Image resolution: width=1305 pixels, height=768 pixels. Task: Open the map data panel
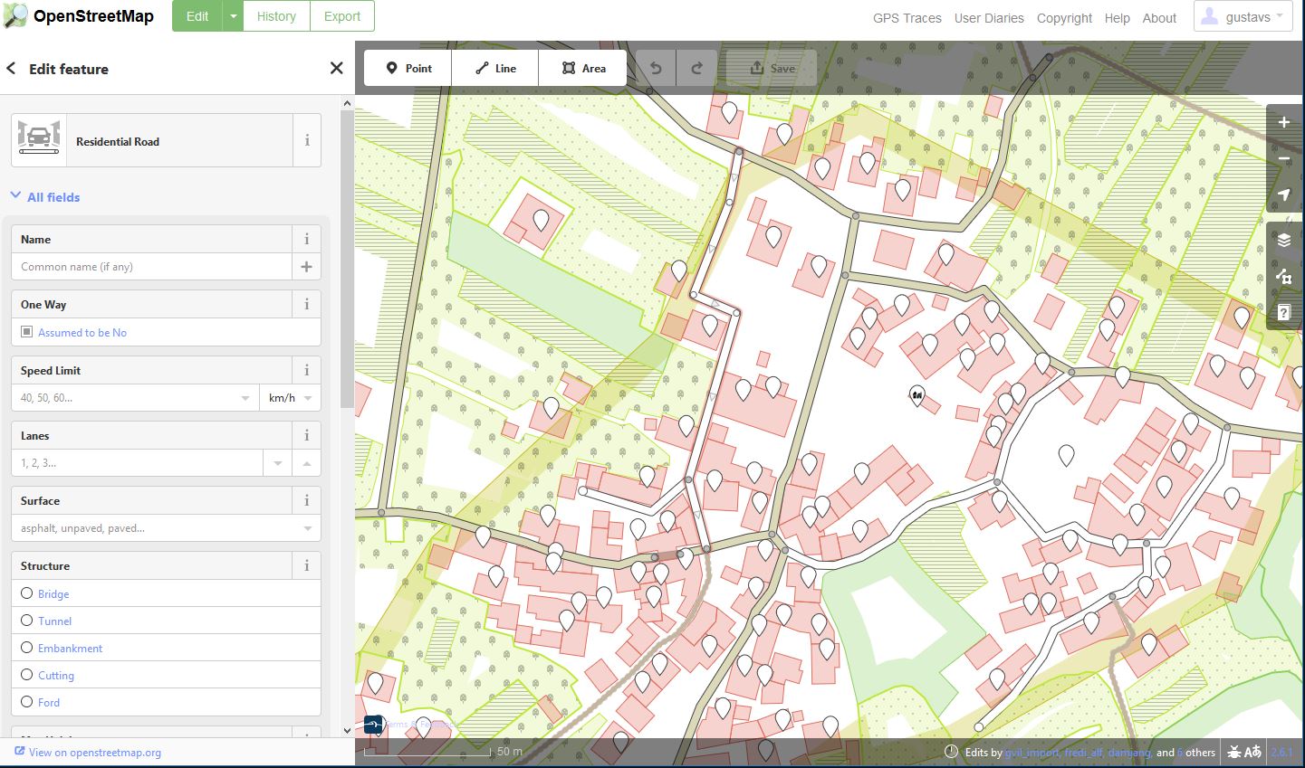pos(1283,276)
